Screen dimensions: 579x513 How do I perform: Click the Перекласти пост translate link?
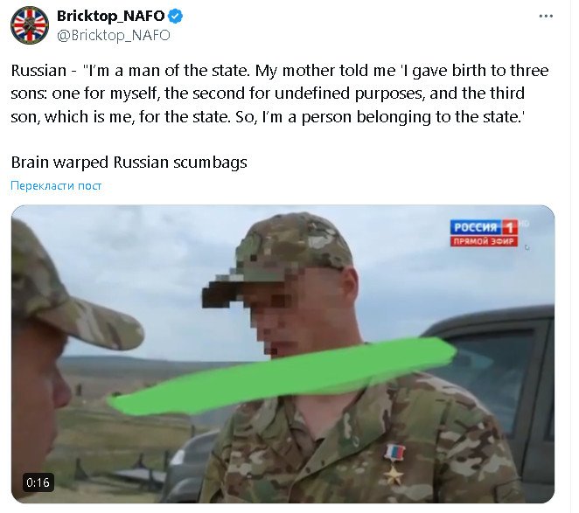(x=56, y=185)
